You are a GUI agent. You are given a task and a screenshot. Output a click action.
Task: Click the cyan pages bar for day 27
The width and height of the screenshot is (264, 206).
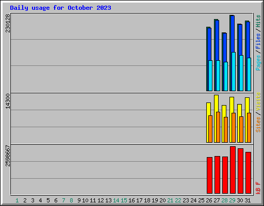218,76
